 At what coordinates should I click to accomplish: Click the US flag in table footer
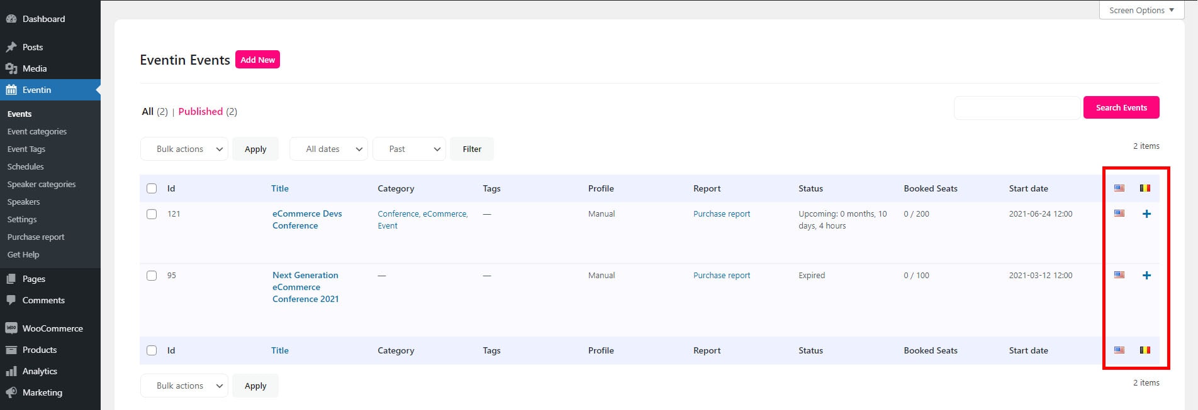point(1119,350)
